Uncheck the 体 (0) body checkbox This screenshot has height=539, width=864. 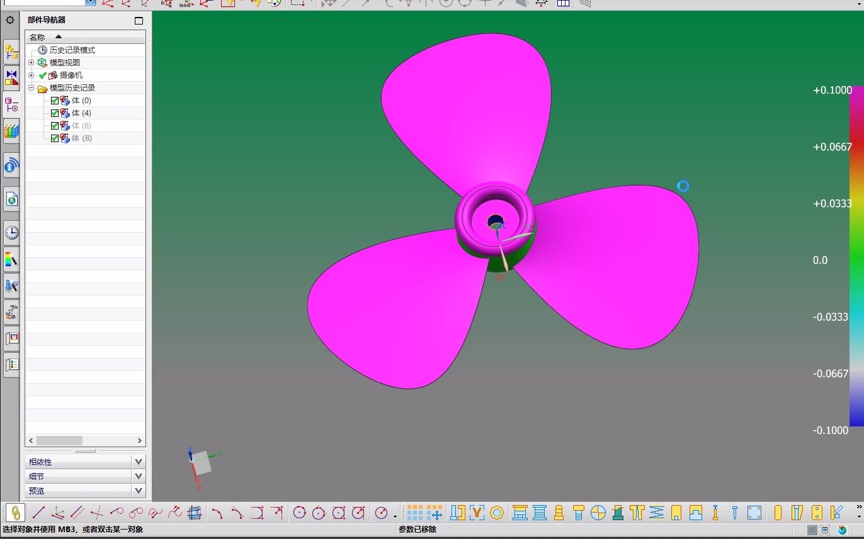[x=54, y=101]
